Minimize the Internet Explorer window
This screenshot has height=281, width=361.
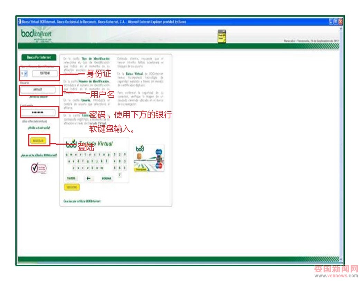click(331, 22)
